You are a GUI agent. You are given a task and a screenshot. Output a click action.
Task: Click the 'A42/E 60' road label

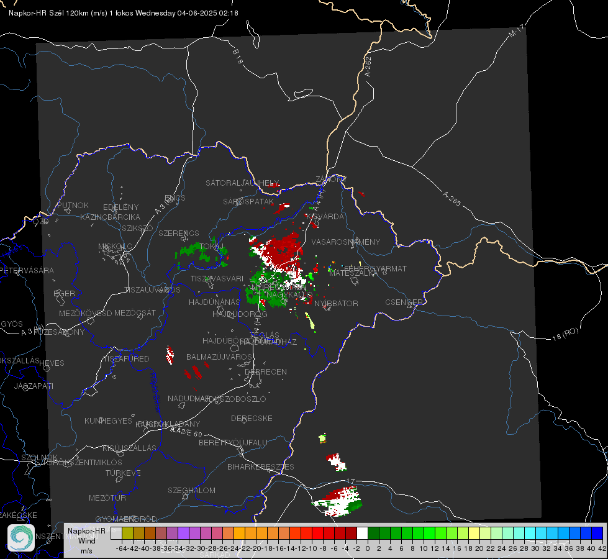(x=186, y=432)
